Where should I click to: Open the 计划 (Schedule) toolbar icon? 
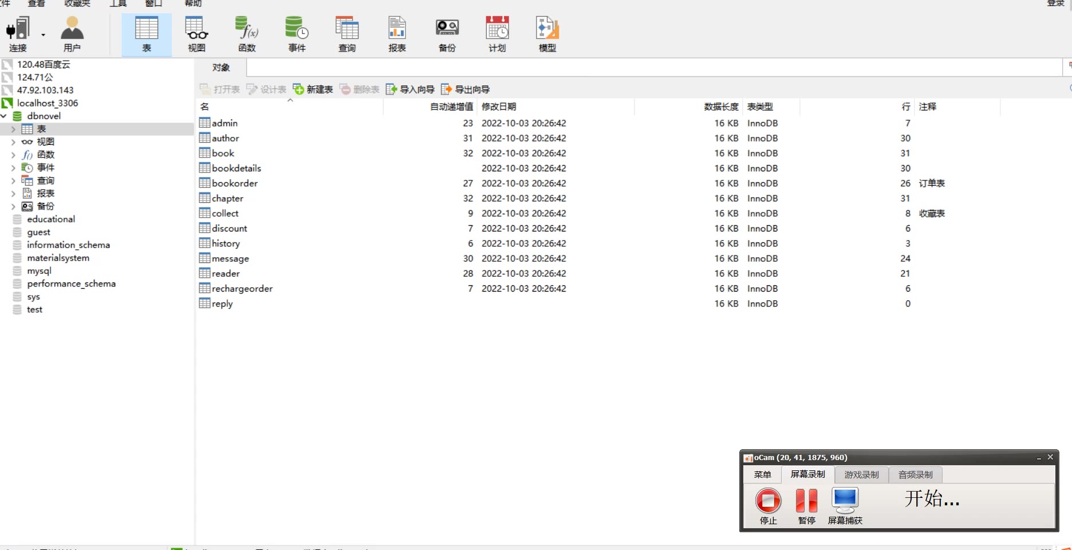click(x=497, y=34)
